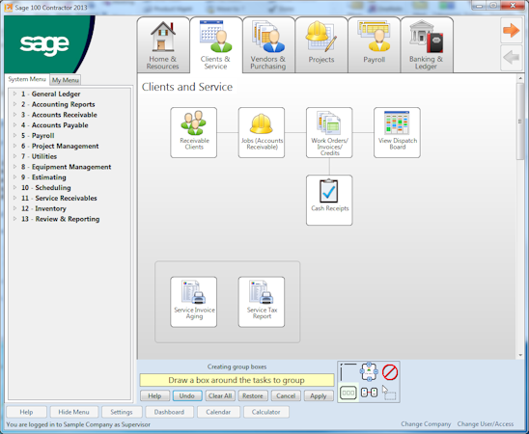Open the Cash Receipts task

[x=329, y=200]
